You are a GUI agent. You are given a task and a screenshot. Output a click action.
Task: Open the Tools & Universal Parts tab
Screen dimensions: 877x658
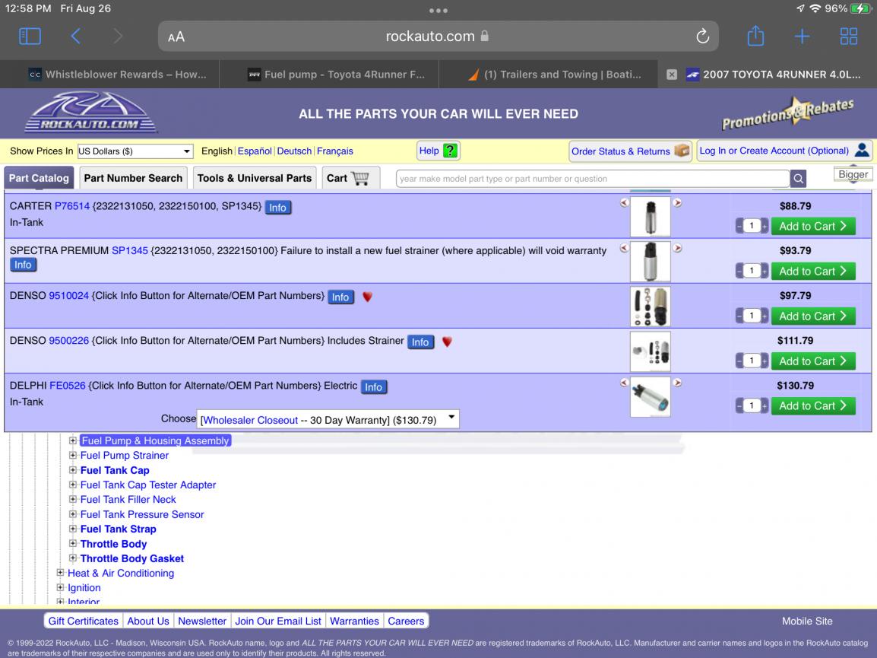tap(255, 178)
